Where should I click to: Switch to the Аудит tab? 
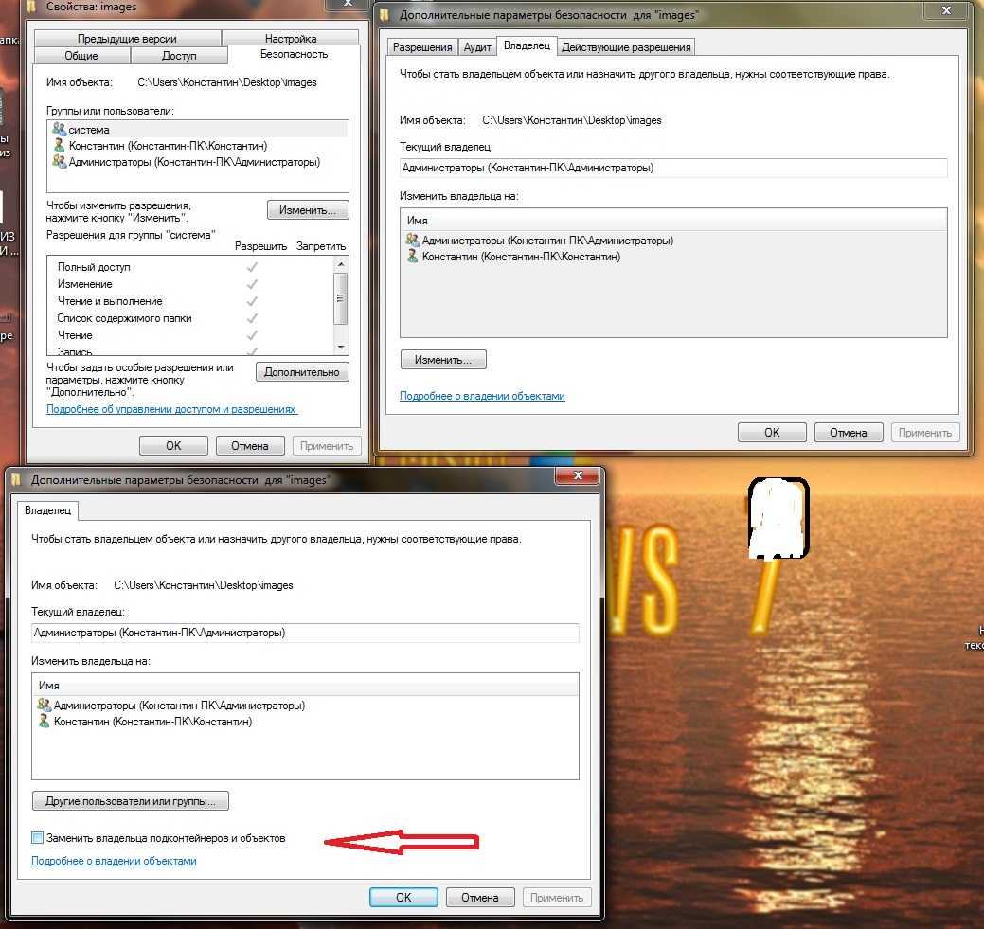point(477,47)
